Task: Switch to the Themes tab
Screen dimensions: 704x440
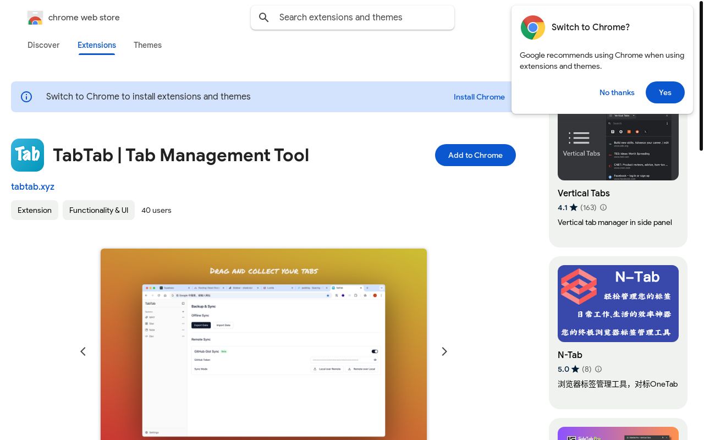Action: 147,45
